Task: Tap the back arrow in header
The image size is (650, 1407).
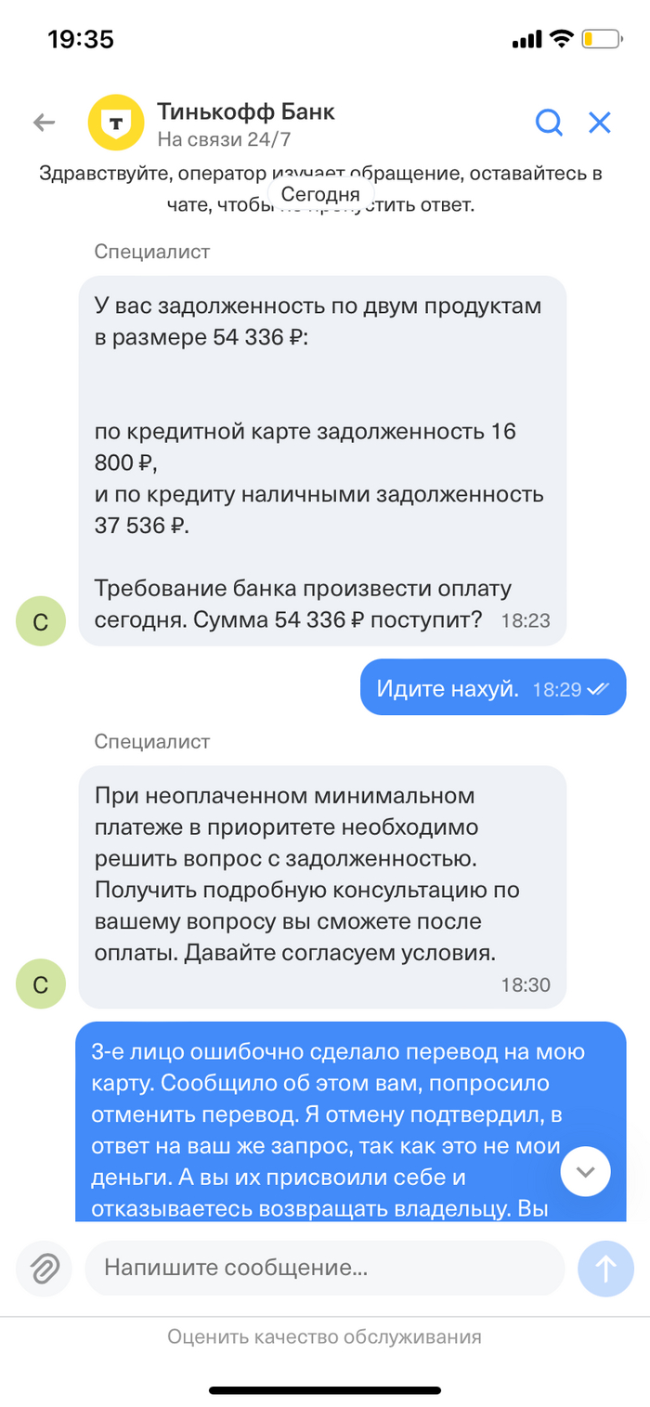Action: [x=44, y=123]
